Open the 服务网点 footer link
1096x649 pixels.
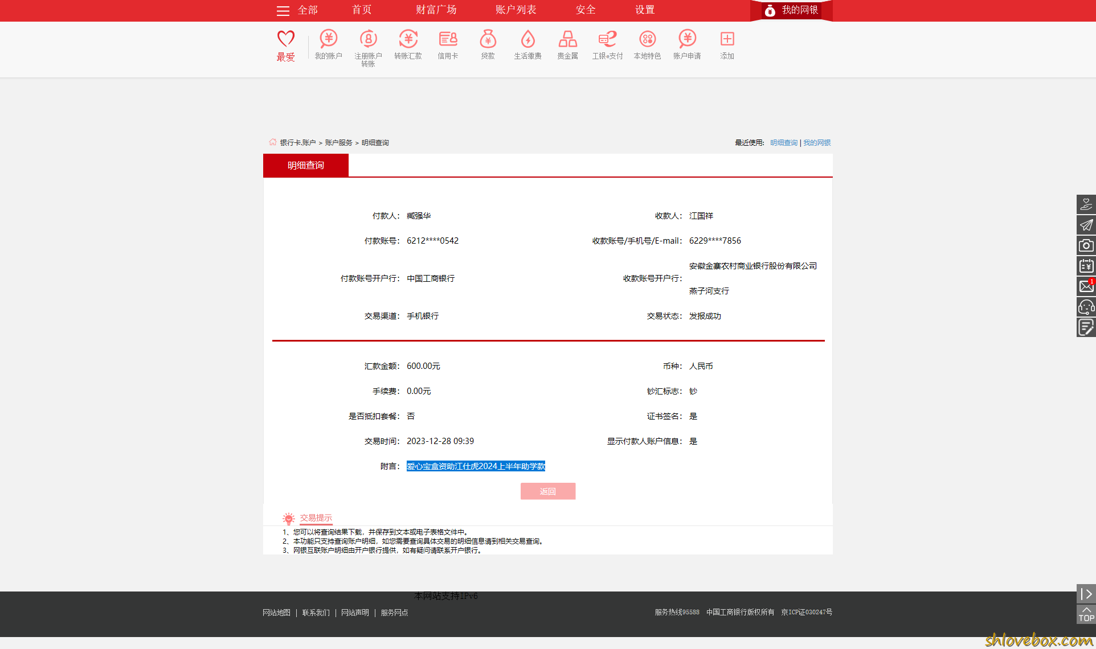coord(394,613)
